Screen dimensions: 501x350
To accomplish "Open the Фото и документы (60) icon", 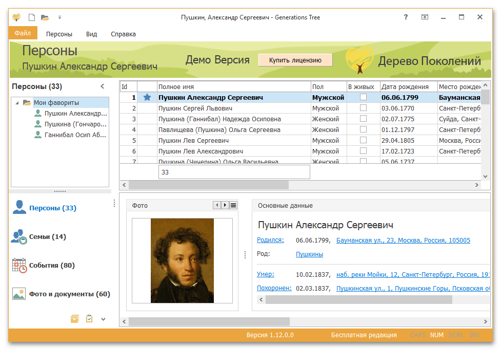I will coord(19,294).
